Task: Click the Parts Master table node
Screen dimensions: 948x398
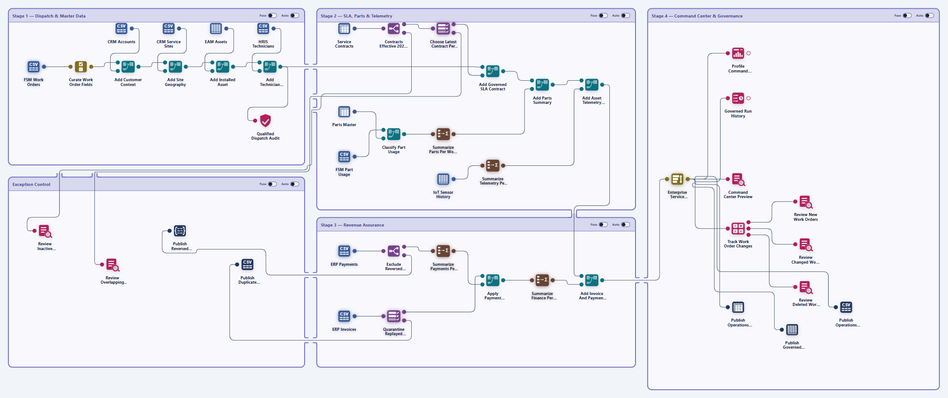Action: [344, 112]
